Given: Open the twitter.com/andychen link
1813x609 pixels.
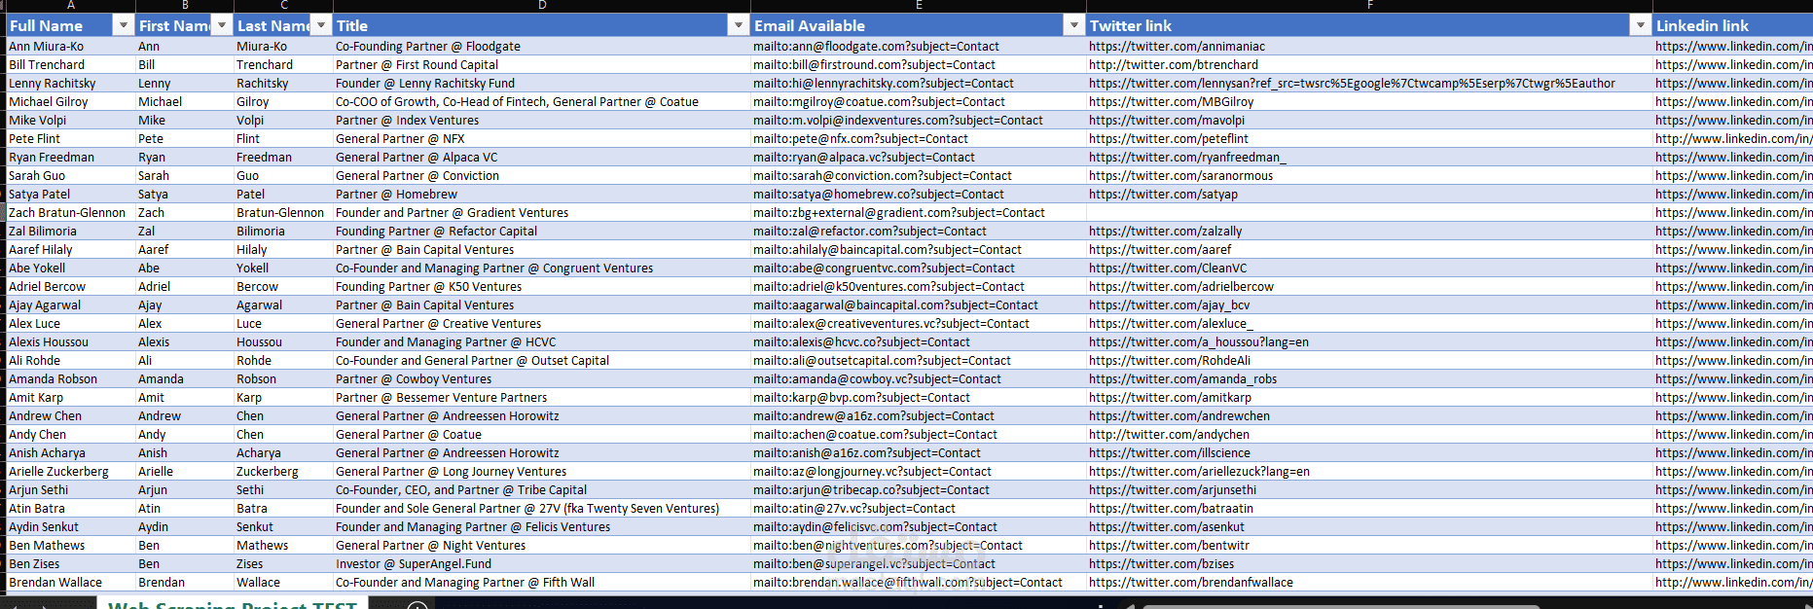Looking at the screenshot, I should pos(1169,434).
